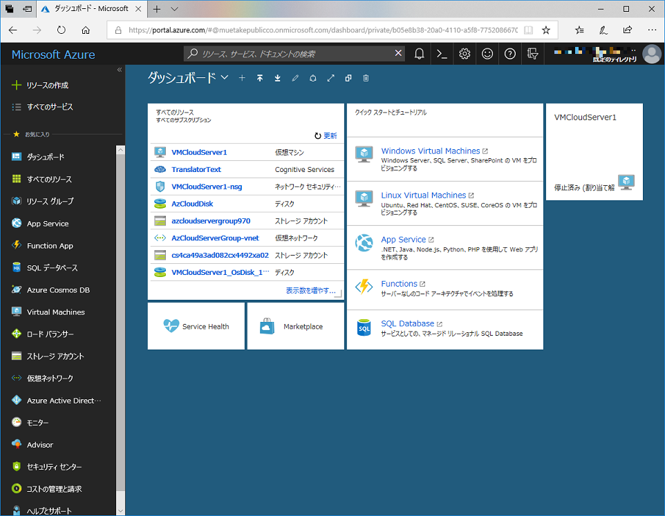The image size is (665, 516).
Task: Open portal settings gear icon
Action: click(x=465, y=54)
